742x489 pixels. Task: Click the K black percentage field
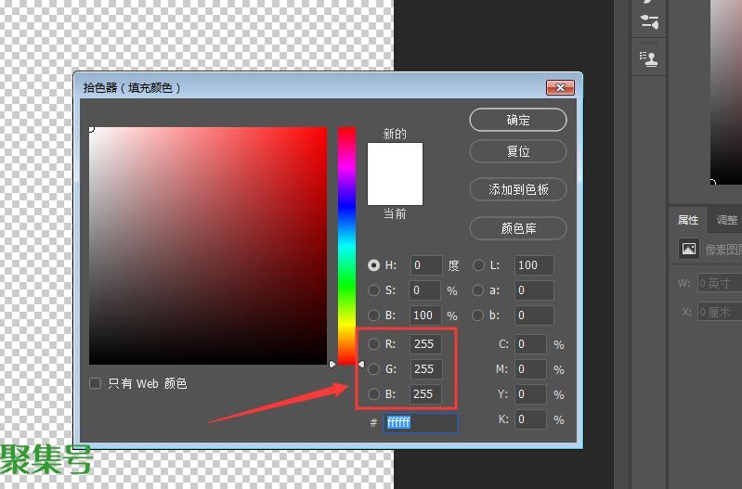coord(530,419)
